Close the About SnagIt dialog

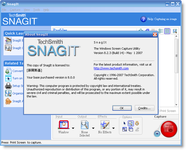tap(155, 34)
